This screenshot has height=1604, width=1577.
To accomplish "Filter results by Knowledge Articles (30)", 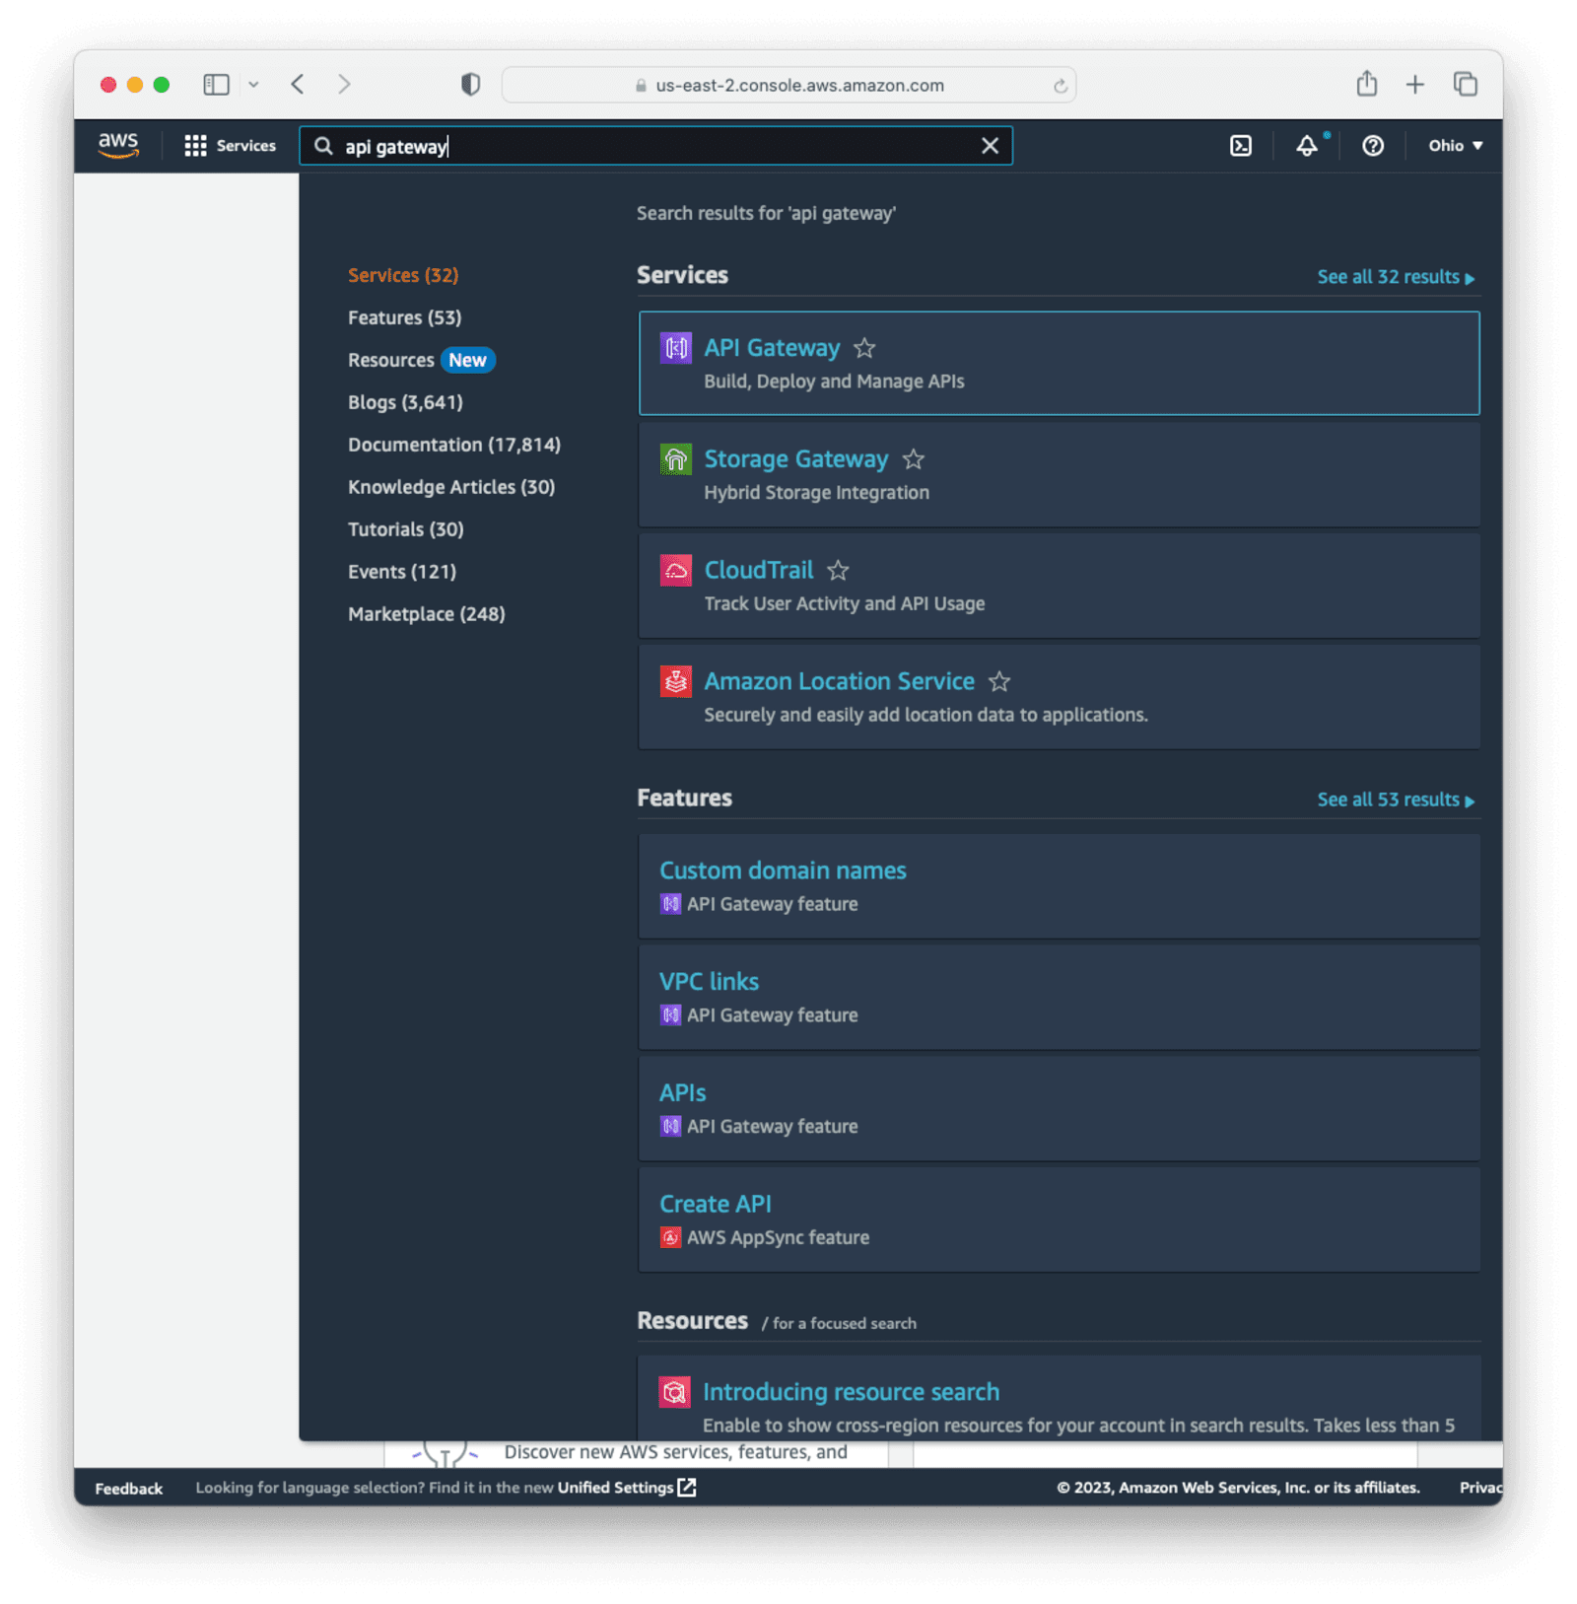I will click(x=451, y=487).
